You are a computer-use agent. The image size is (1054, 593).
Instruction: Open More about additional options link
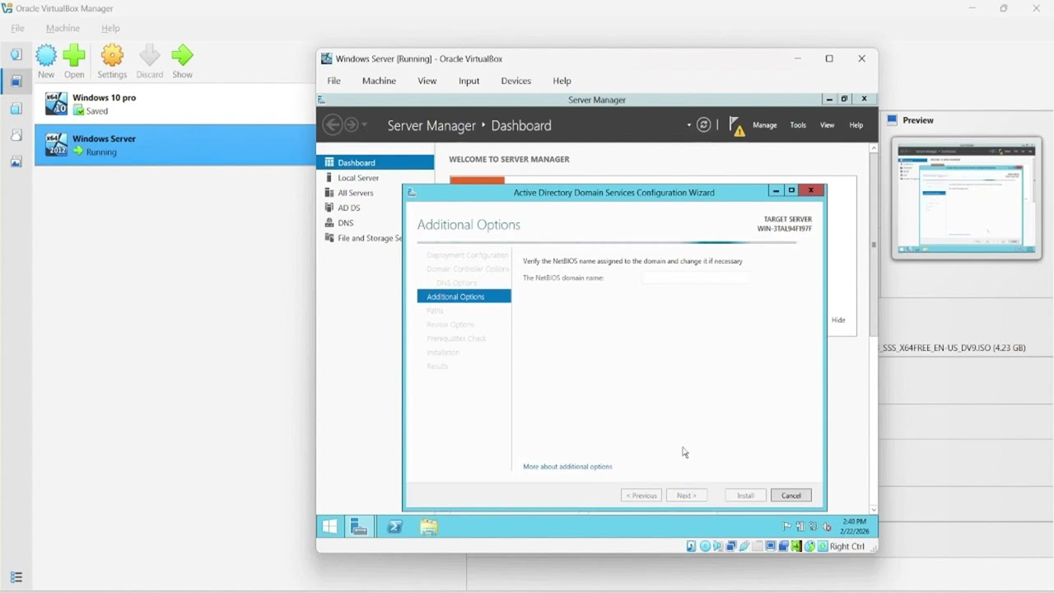(567, 466)
